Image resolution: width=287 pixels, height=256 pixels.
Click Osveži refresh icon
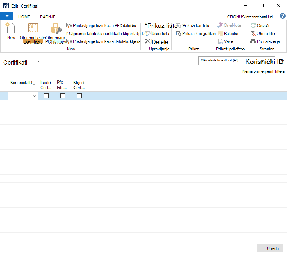[253, 26]
